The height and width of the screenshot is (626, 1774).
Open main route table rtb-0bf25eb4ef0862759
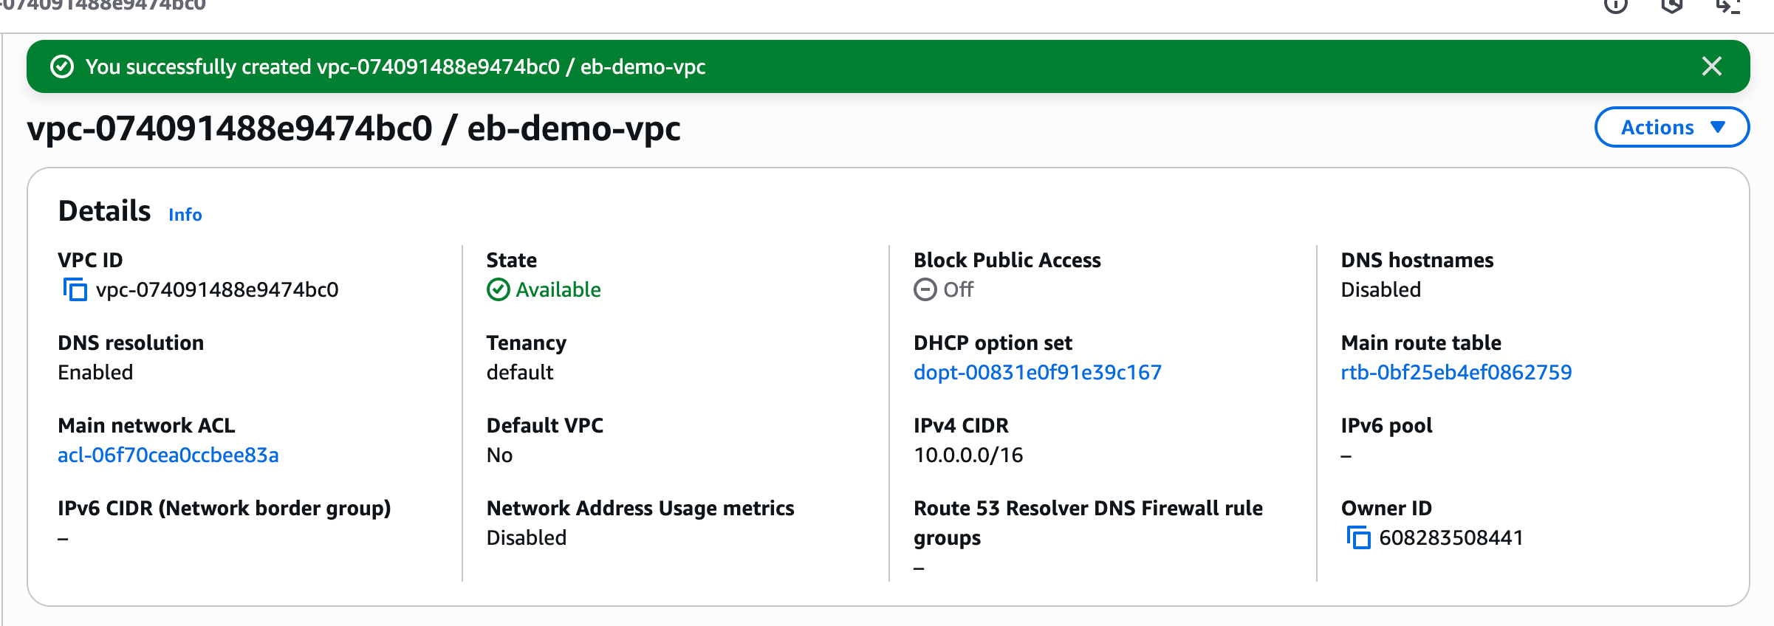coord(1456,372)
